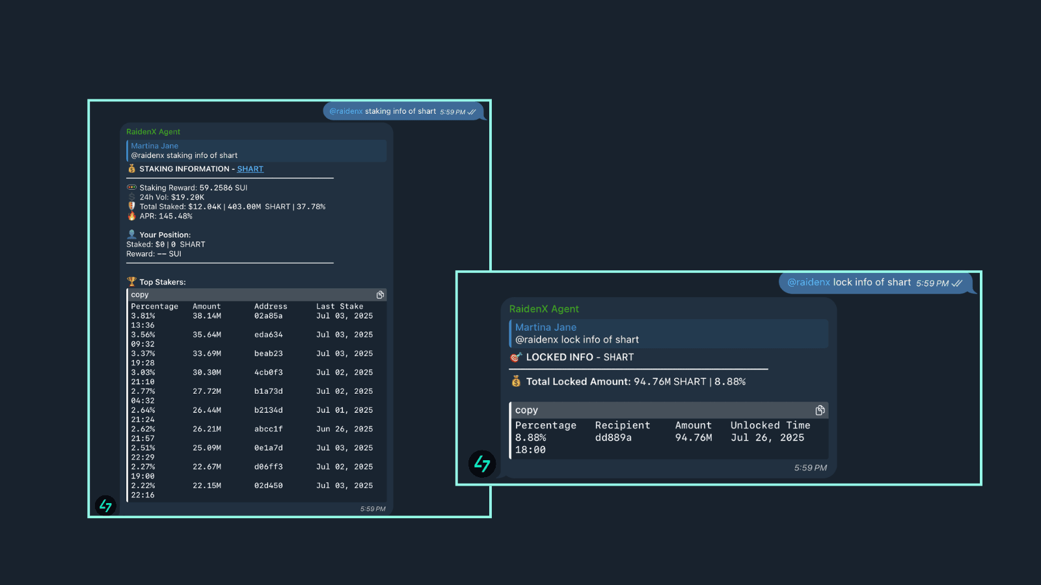Select Staking Reward value 59.2586 SUI
1041x585 pixels.
coord(223,188)
